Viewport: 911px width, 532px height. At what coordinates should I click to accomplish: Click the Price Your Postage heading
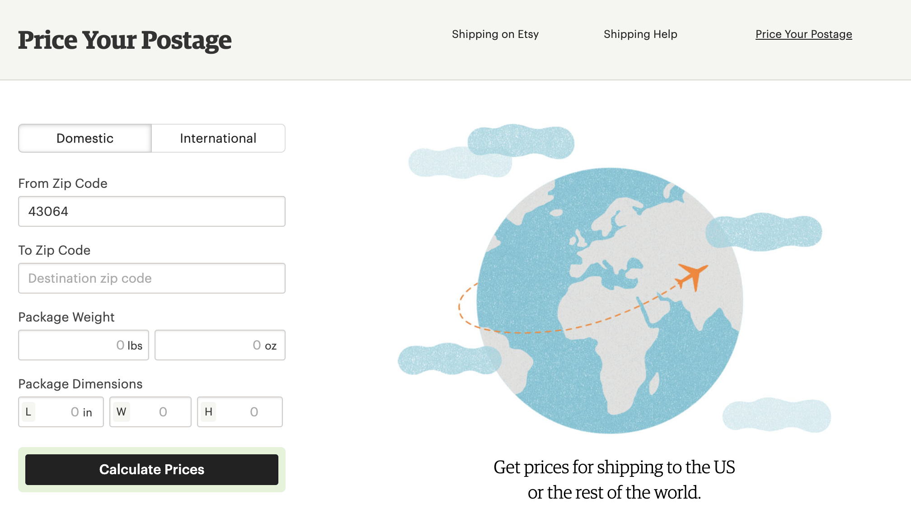[x=125, y=40]
